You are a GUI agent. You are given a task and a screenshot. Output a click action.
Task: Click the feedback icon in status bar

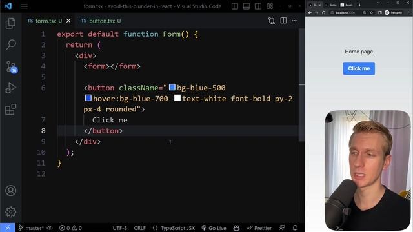click(282, 227)
